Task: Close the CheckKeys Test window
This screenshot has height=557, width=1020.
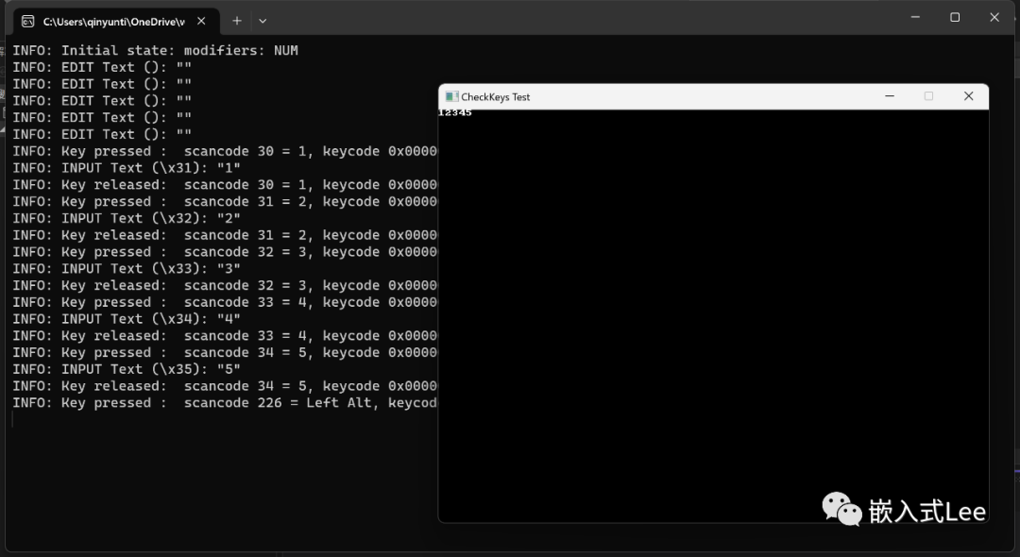Action: point(968,96)
